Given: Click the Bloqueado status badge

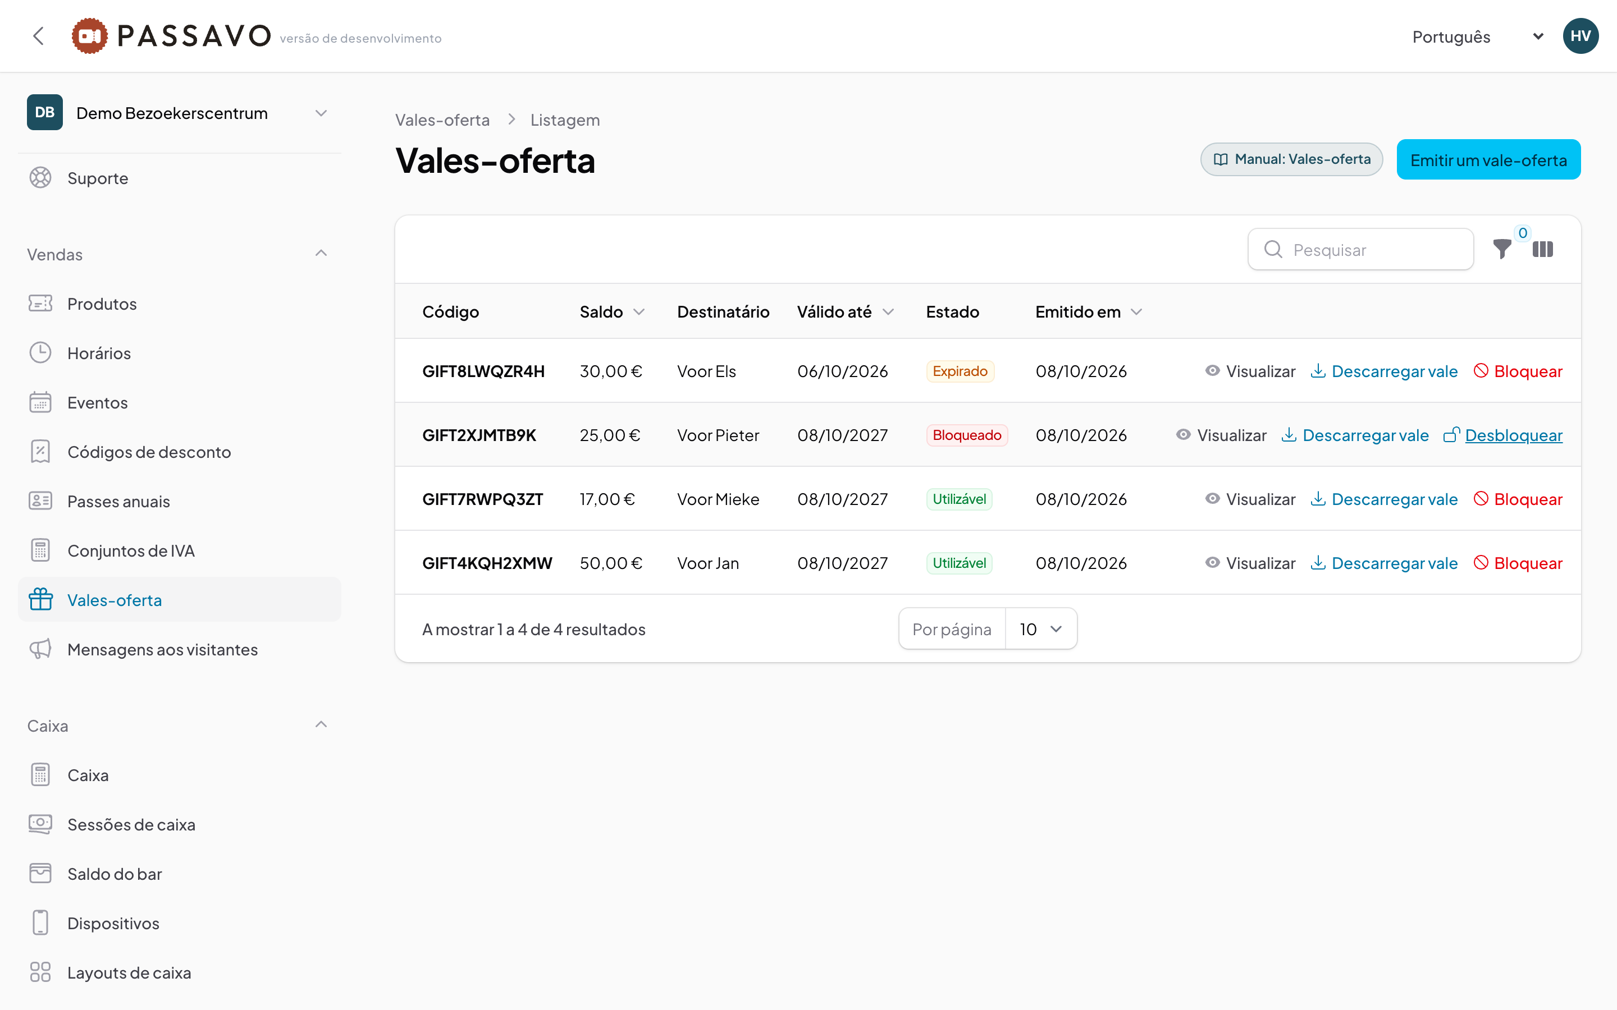Looking at the screenshot, I should (x=966, y=435).
